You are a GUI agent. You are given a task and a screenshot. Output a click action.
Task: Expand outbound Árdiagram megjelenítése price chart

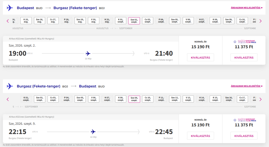[x=246, y=8]
